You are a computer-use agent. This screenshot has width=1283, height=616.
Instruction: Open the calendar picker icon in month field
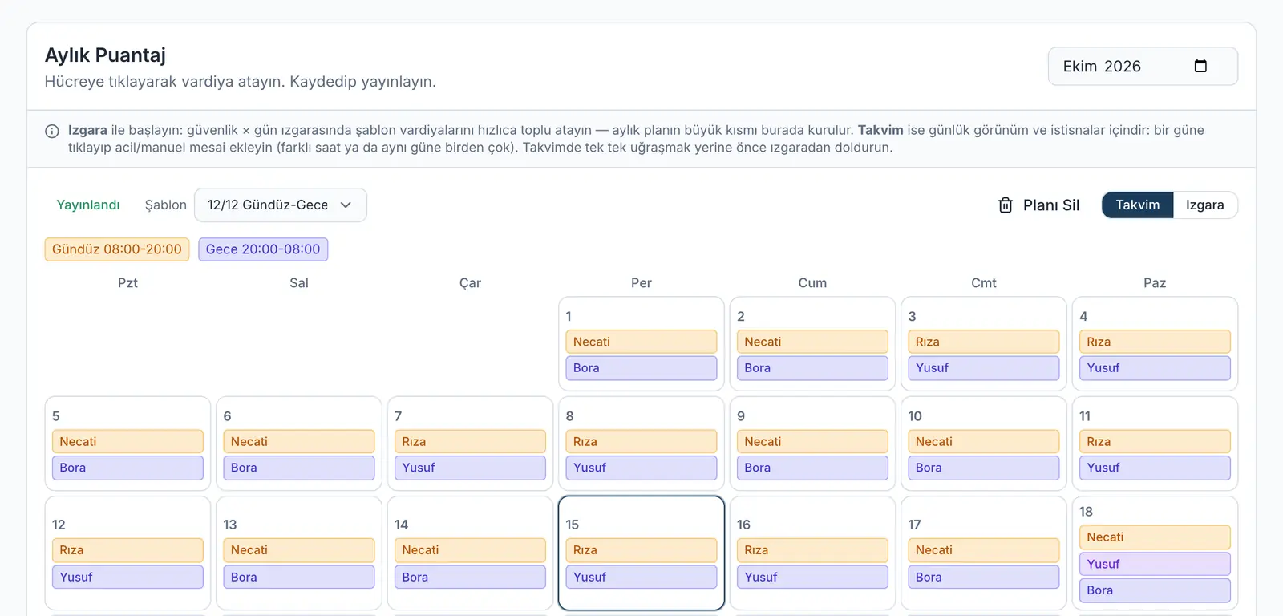(1200, 66)
